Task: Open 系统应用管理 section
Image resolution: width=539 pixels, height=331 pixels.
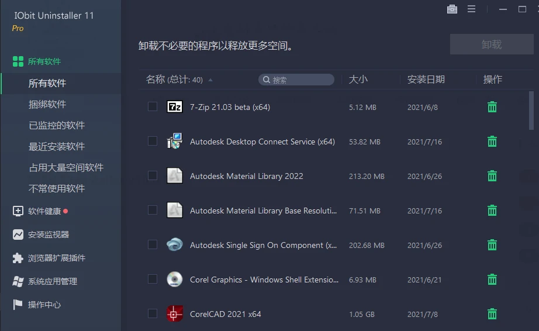Action: [53, 281]
